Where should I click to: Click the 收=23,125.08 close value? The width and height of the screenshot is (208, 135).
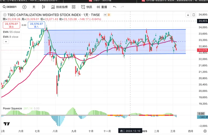(68, 19)
